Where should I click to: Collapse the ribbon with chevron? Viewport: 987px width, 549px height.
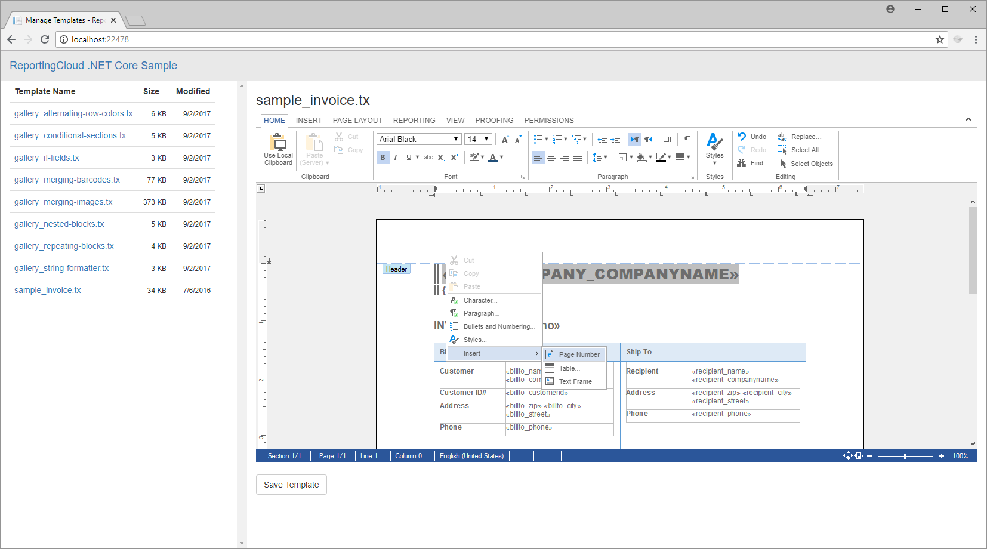point(968,120)
